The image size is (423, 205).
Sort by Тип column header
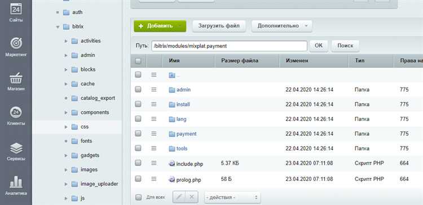tap(360, 61)
